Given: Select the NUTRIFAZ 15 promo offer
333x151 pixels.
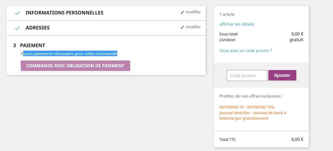Looking at the screenshot, I should (x=247, y=107).
